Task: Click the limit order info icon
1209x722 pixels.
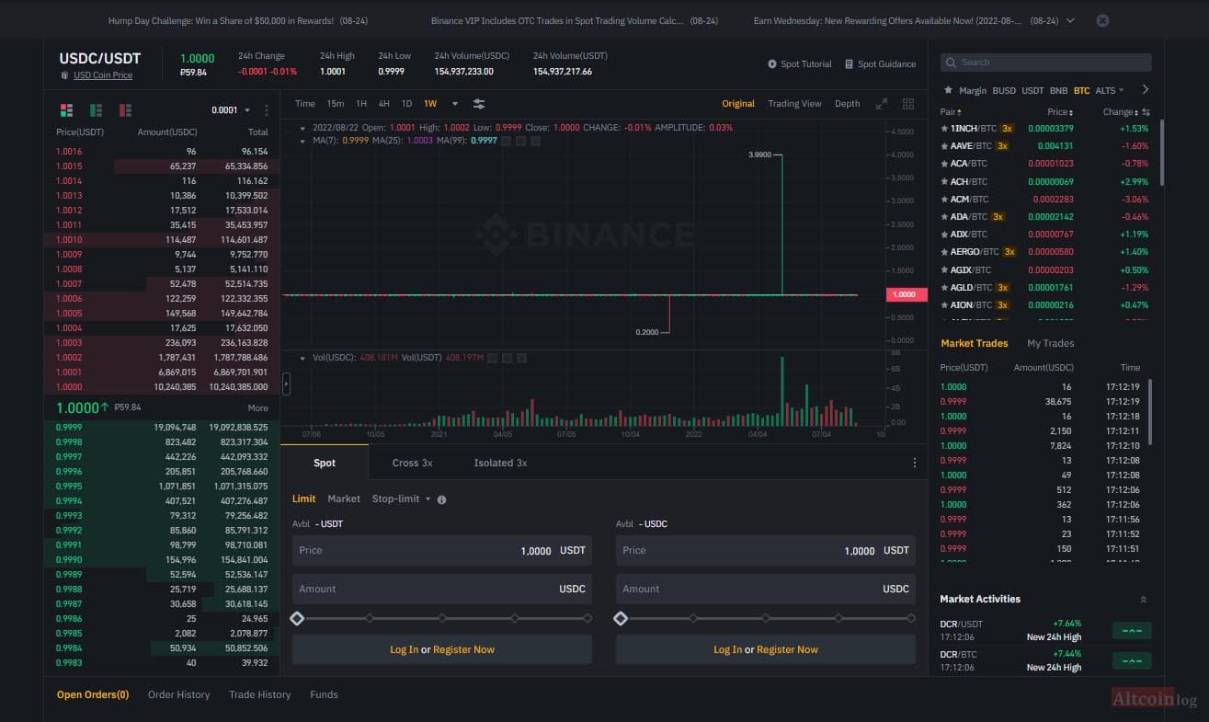Action: click(x=441, y=499)
